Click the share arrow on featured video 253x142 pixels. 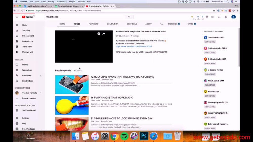pyautogui.click(x=104, y=34)
